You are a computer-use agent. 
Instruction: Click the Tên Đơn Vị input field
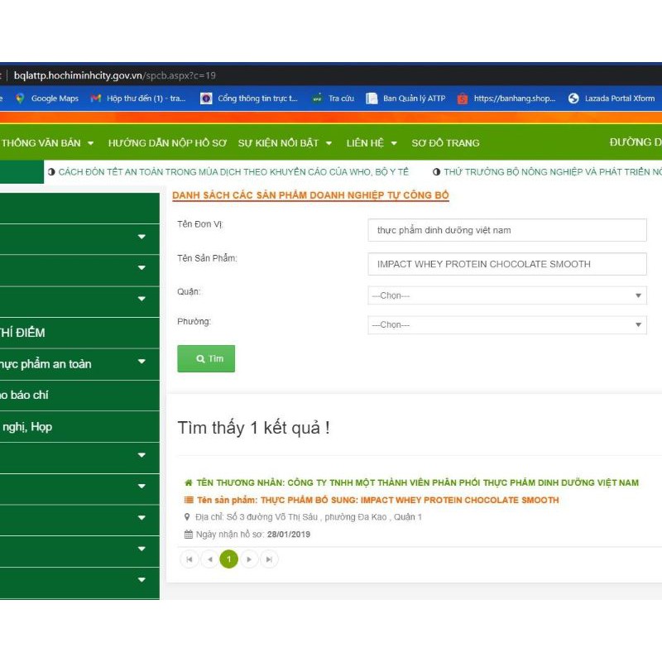[x=506, y=230]
